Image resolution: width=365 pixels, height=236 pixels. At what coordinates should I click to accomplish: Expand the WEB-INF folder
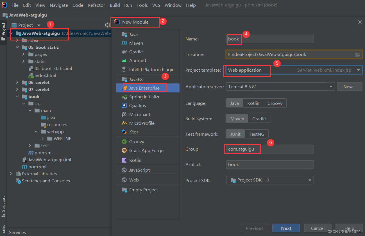tap(42, 139)
